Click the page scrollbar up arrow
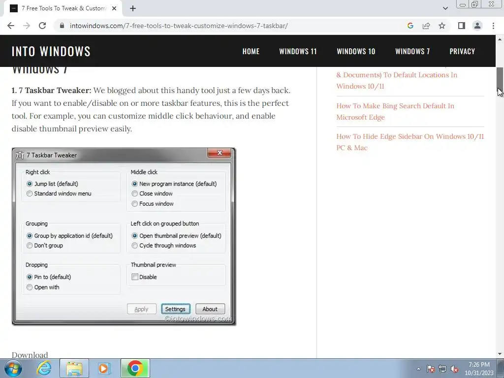The width and height of the screenshot is (504, 378). [x=500, y=39]
